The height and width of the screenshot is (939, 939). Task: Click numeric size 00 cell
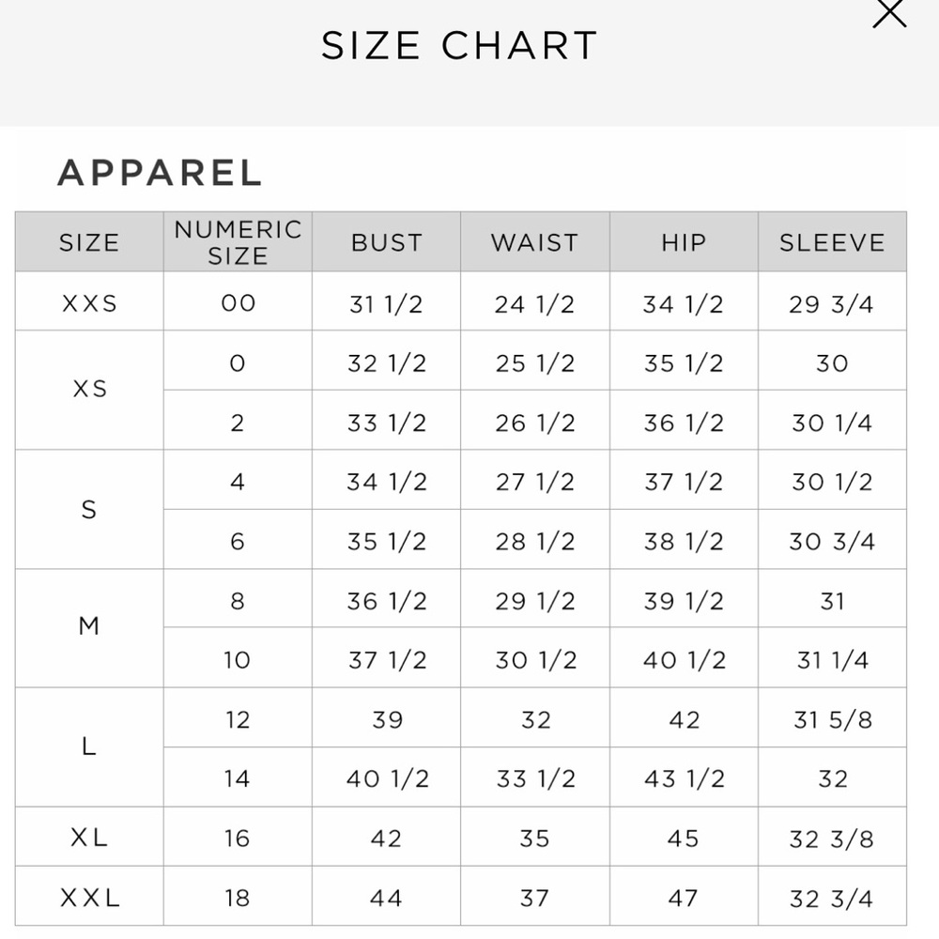coord(238,302)
